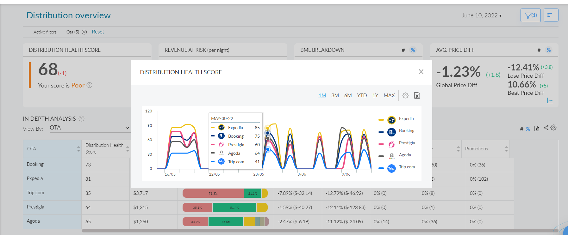Switch in-depth table to percent view

click(x=528, y=129)
